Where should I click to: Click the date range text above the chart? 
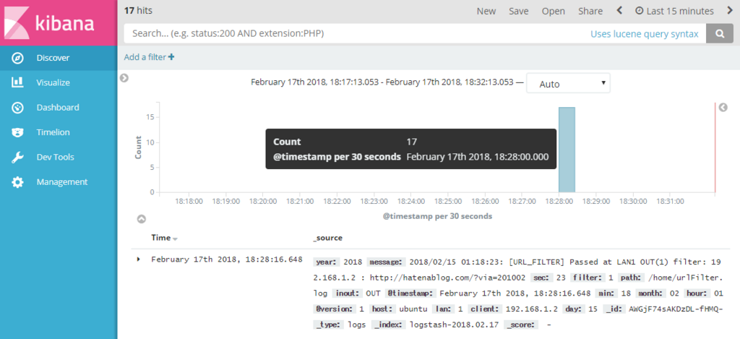coord(382,82)
